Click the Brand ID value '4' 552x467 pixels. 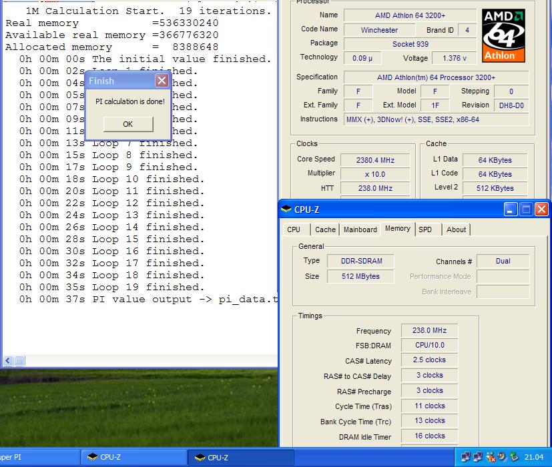(x=467, y=30)
